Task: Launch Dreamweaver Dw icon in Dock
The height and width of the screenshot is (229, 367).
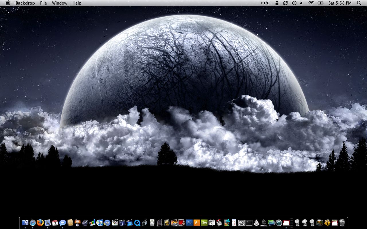Action: (204, 222)
